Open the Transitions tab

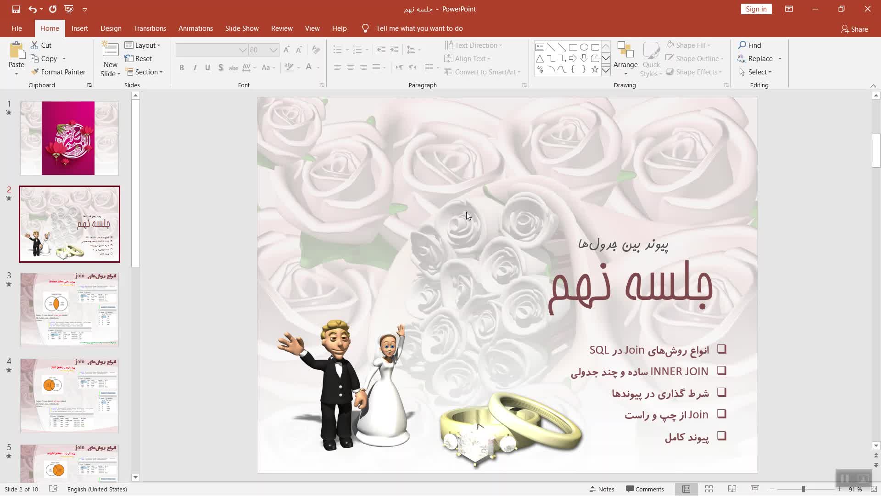(150, 28)
